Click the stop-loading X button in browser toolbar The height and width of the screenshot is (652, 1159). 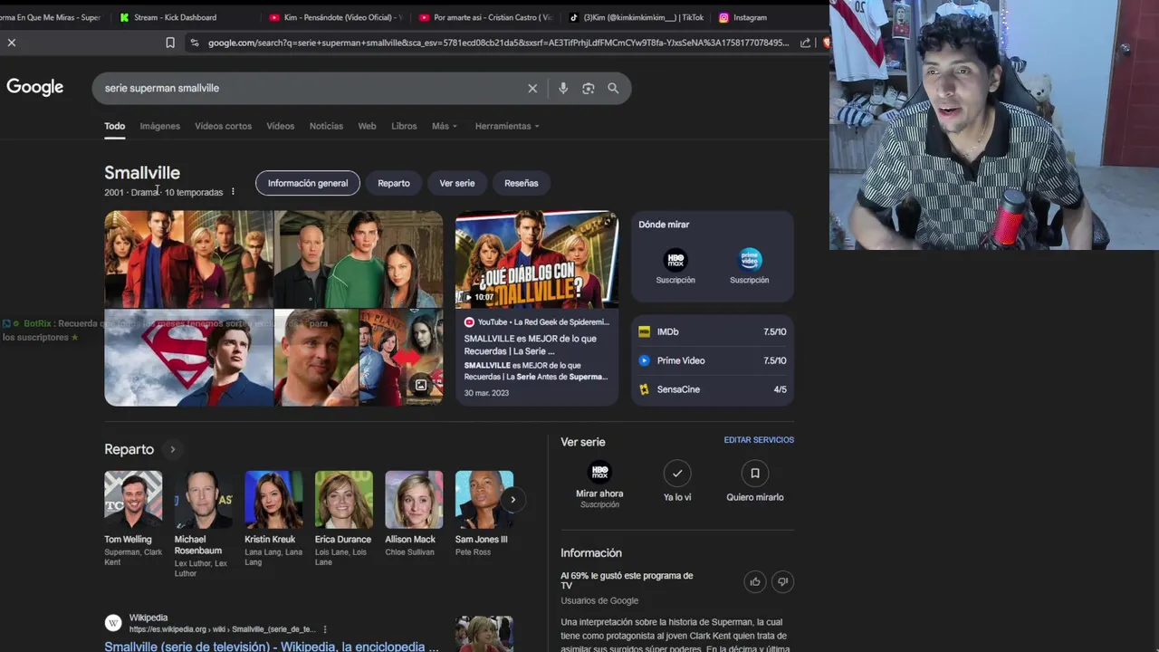click(x=12, y=43)
